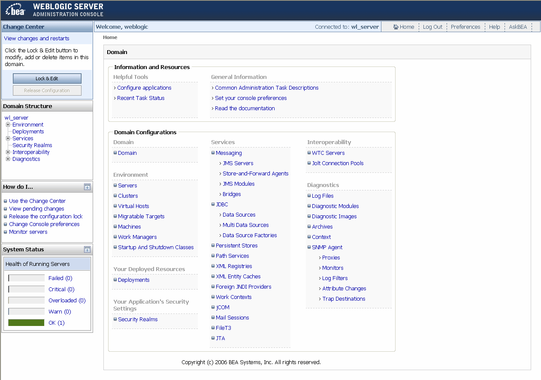541x380 pixels.
Task: Click Use the Change Center help link
Action: tap(37, 201)
